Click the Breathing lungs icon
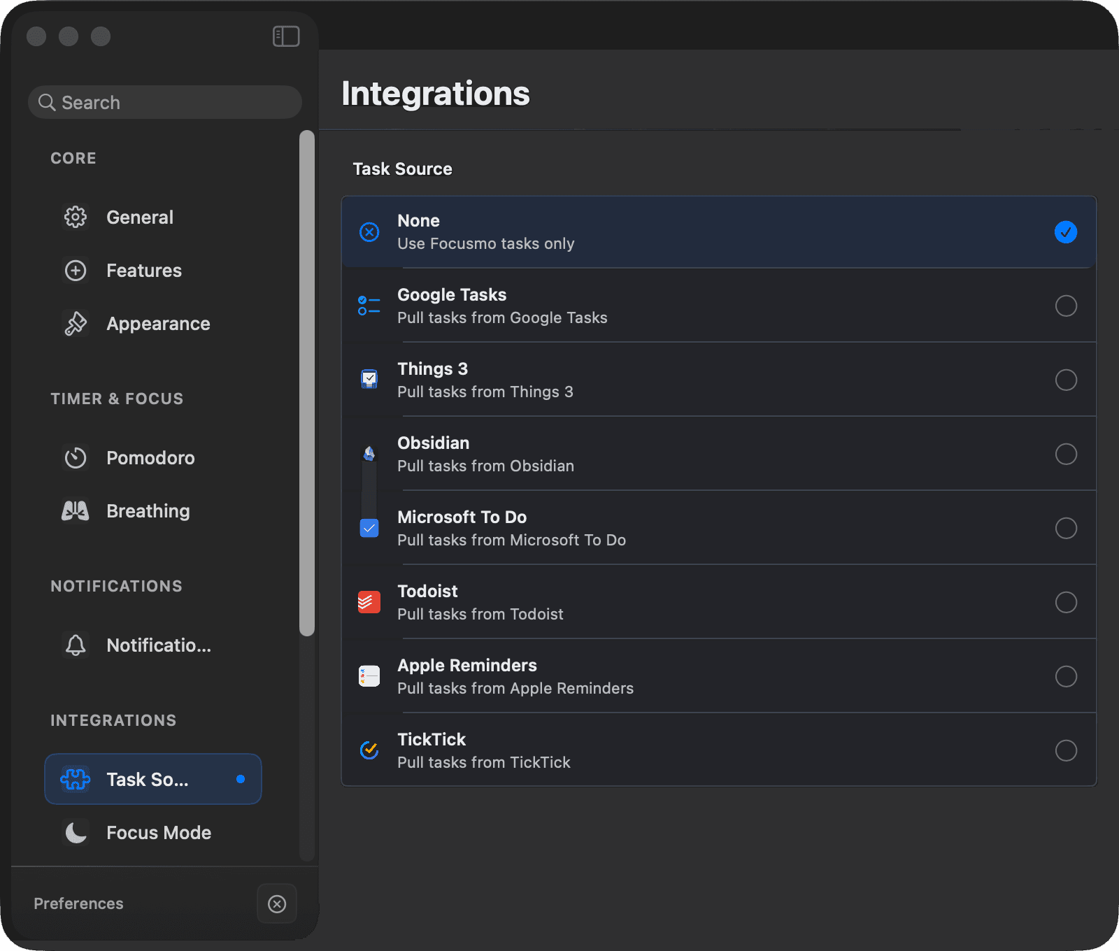The width and height of the screenshot is (1119, 951). click(x=76, y=511)
